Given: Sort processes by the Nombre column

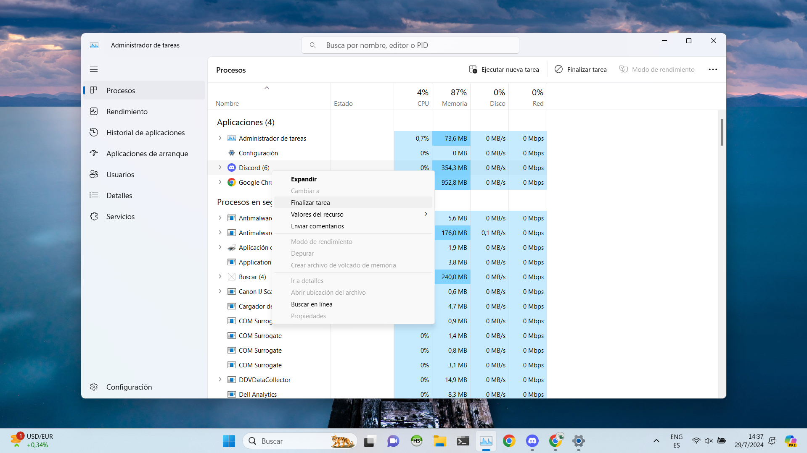Looking at the screenshot, I should point(269,97).
